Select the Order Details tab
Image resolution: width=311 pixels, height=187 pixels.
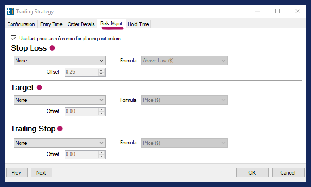81,24
